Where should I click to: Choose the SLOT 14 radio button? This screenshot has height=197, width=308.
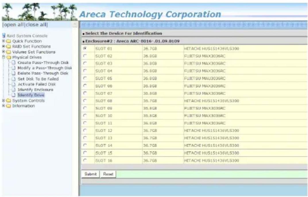point(85,145)
